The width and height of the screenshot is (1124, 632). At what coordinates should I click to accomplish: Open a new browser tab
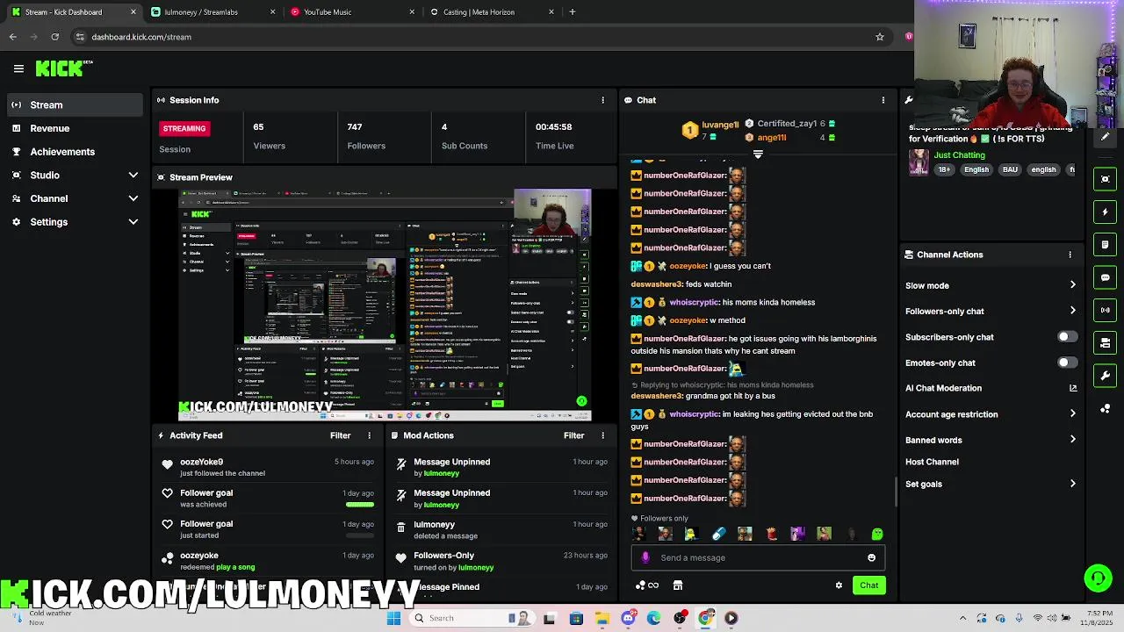point(572,12)
